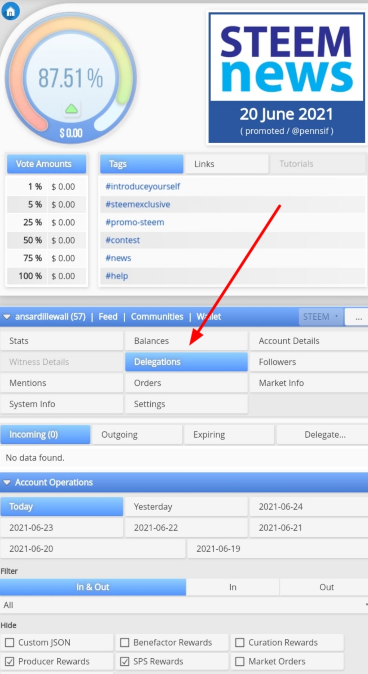Open the Stats tab
Screen dimensions: 368x674
point(62,341)
